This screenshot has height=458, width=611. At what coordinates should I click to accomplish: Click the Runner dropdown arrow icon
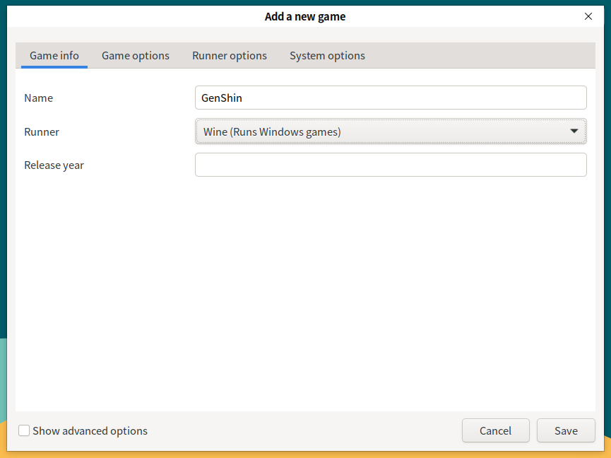pyautogui.click(x=574, y=131)
